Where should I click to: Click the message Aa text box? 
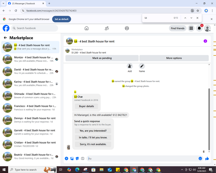(143, 159)
